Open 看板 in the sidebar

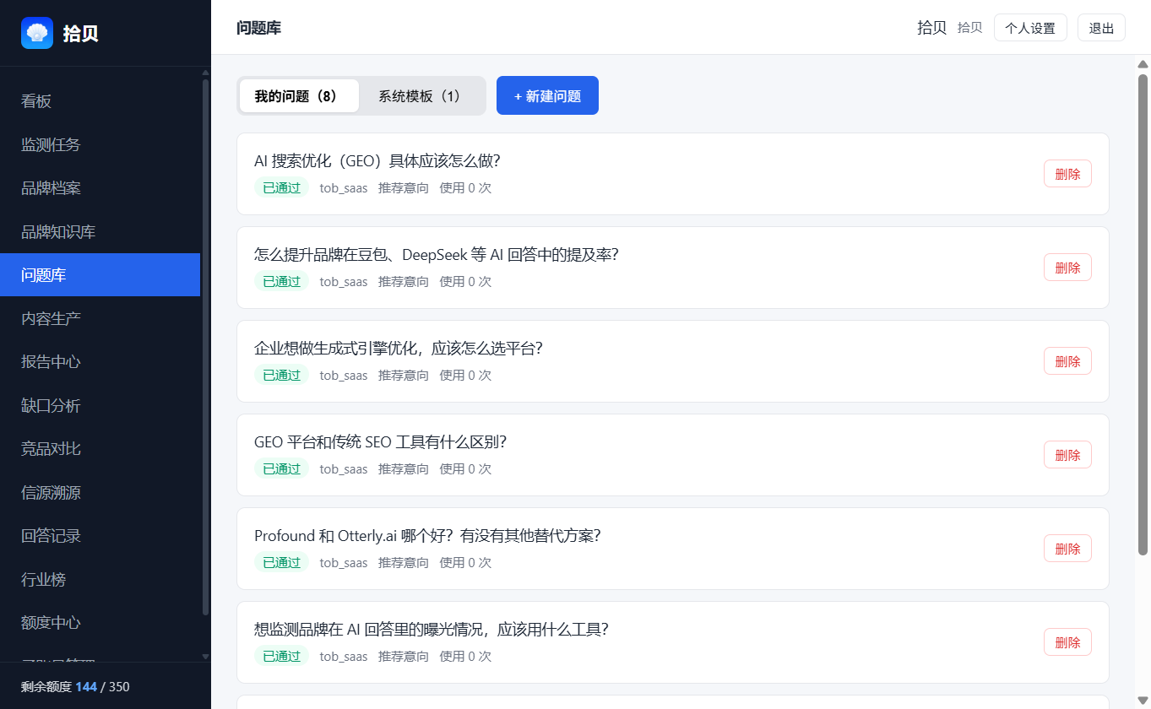(100, 101)
